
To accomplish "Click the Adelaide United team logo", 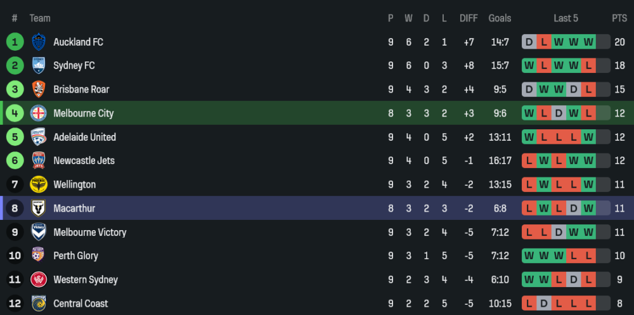I will point(39,137).
